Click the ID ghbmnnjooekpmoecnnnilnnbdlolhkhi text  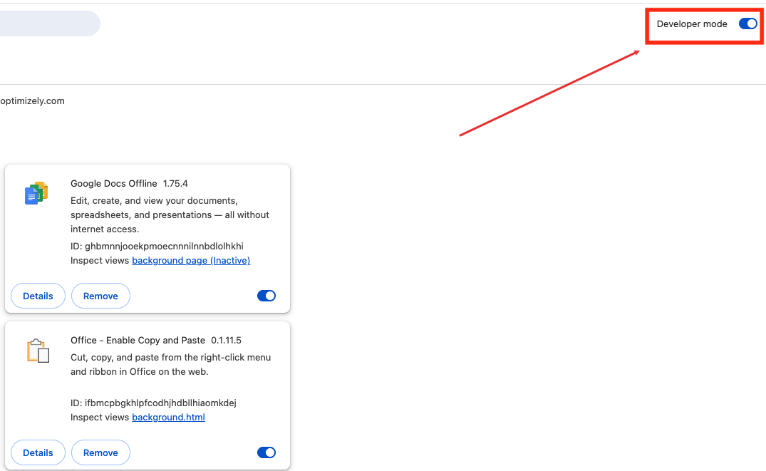(157, 247)
